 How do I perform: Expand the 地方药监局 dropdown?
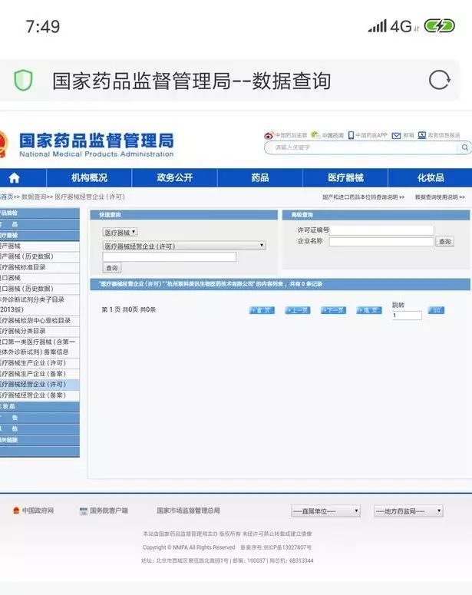pyautogui.click(x=408, y=511)
